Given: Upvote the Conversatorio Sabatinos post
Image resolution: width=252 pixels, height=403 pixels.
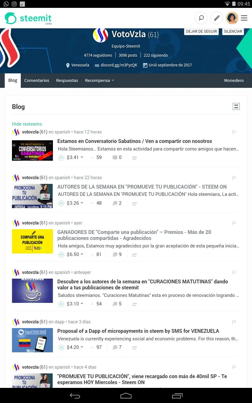Looking at the screenshot, I should coord(61,157).
